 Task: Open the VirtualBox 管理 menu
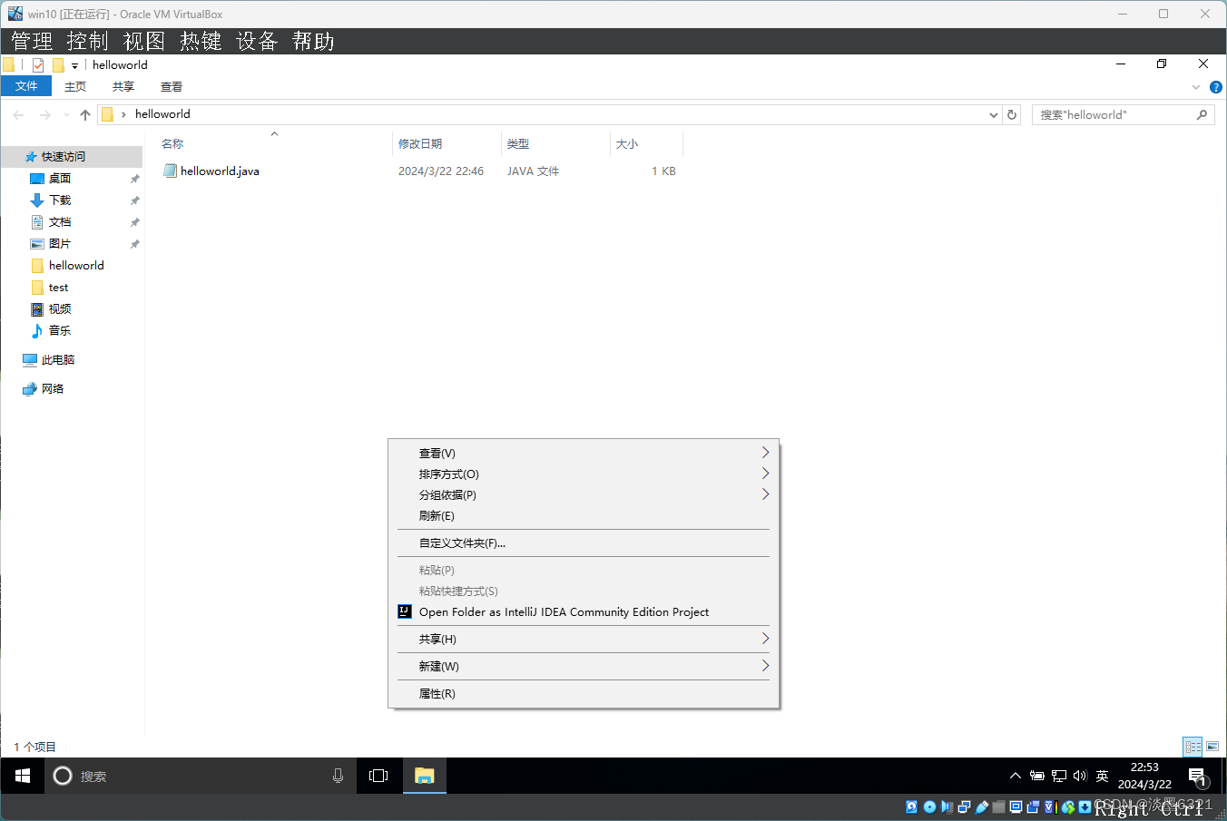[x=32, y=41]
